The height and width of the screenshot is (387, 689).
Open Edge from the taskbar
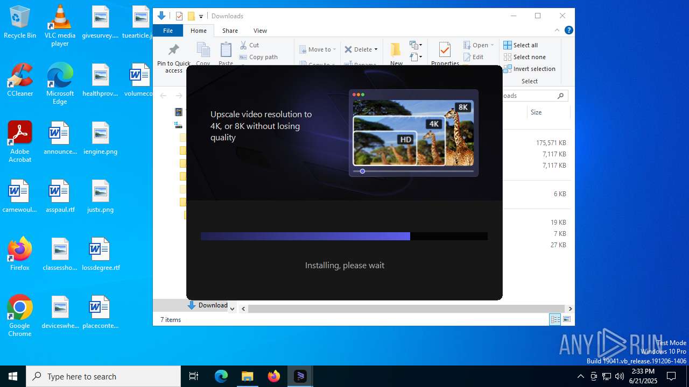click(221, 376)
